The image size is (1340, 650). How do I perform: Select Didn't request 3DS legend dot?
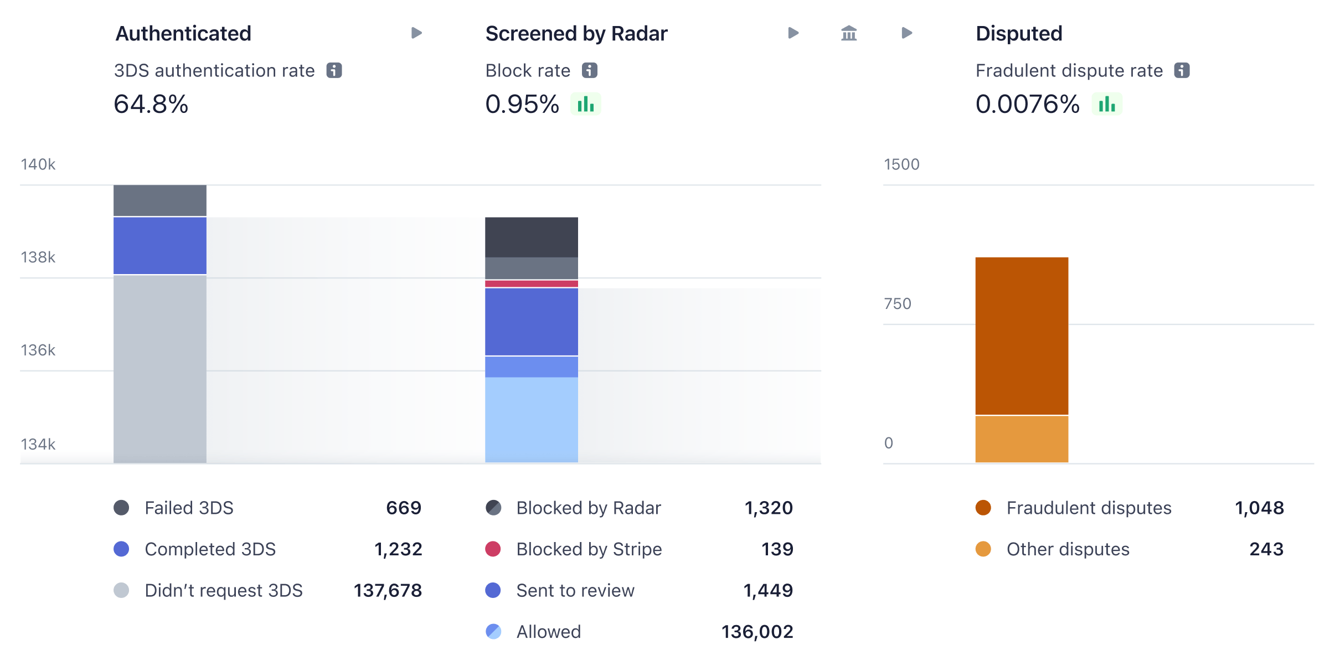pyautogui.click(x=121, y=590)
